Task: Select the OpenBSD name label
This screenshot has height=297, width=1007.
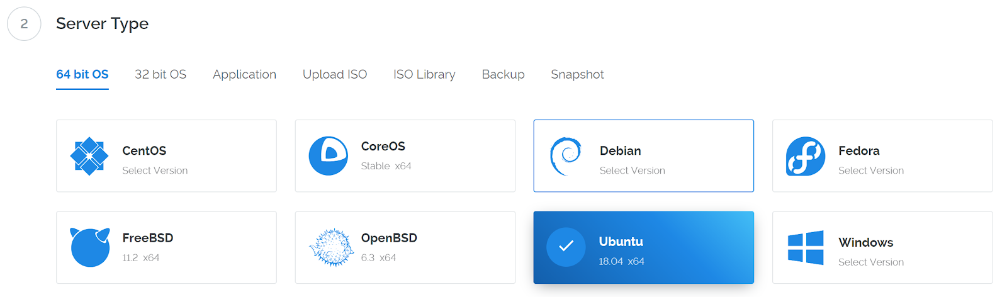Action: 389,238
